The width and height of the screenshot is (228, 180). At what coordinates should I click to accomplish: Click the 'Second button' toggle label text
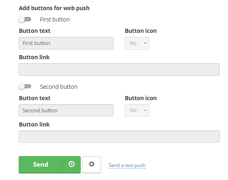pyautogui.click(x=58, y=87)
